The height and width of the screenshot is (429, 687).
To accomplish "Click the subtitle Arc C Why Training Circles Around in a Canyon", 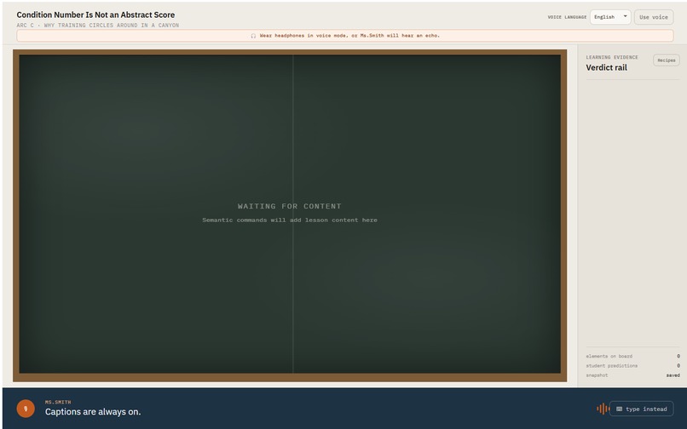I will tap(98, 26).
